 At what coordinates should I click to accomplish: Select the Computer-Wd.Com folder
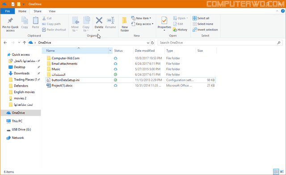(x=66, y=58)
